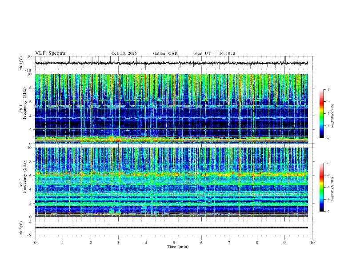
Task: Click the date 'Oct. 30, 2025'
Action: point(124,53)
